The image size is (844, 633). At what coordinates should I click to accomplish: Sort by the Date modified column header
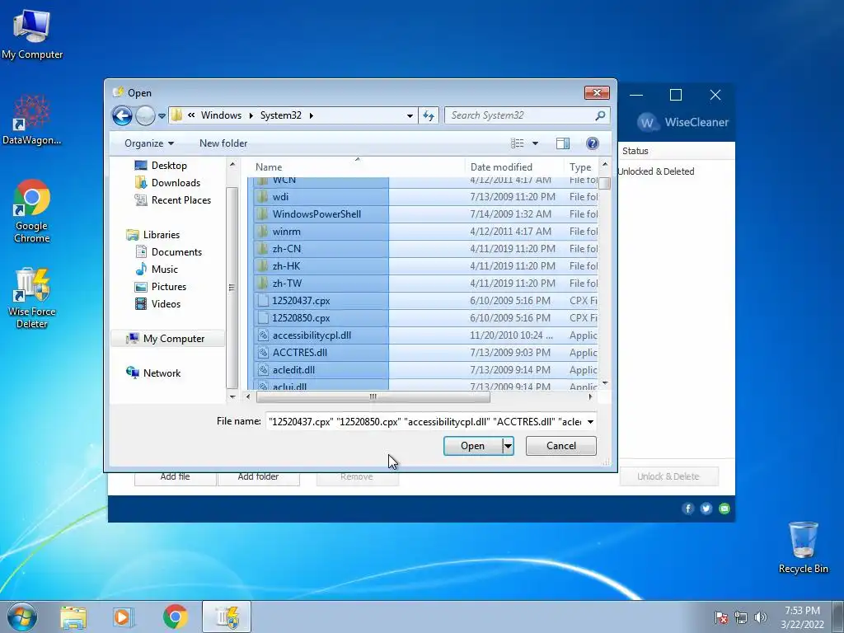pos(514,166)
